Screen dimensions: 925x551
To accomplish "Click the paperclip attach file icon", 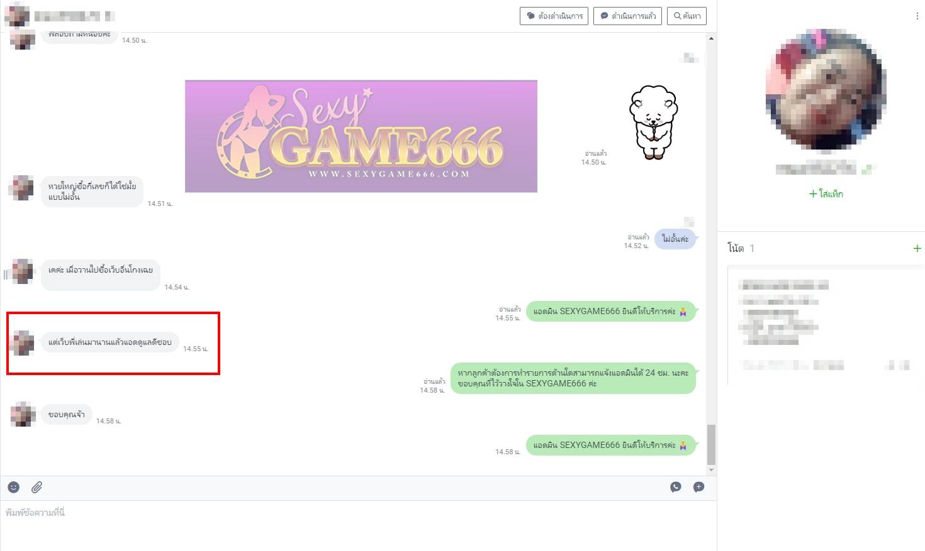I will pyautogui.click(x=37, y=487).
